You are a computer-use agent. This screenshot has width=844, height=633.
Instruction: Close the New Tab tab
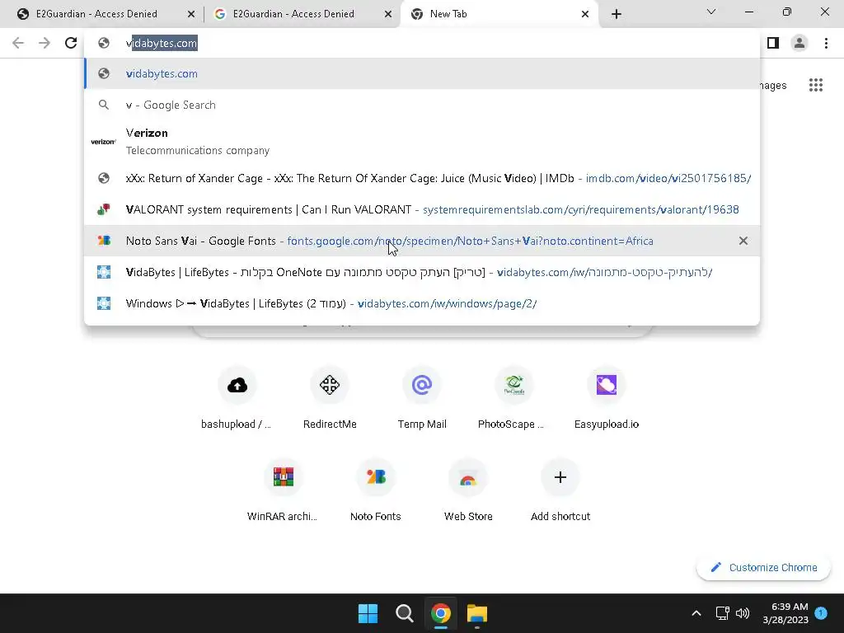[x=585, y=14]
